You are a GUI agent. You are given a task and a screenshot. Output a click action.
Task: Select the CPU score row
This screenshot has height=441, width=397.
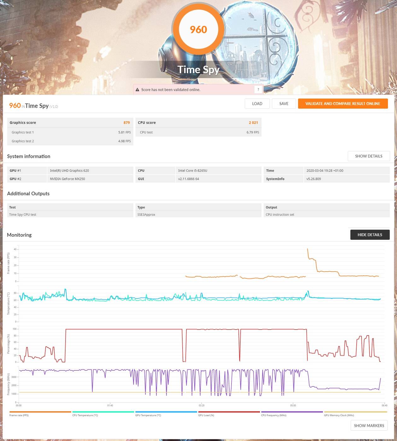(198, 123)
